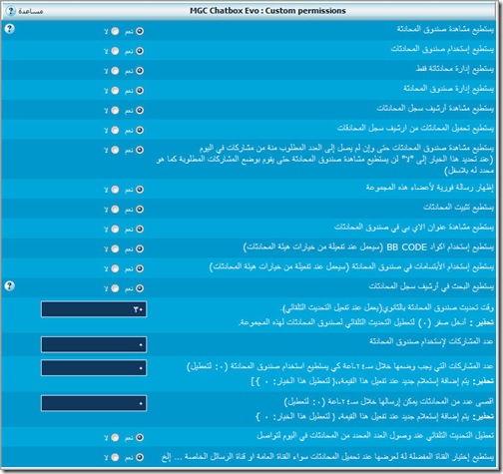Image resolution: width=503 pixels, height=474 pixels.
Task: Select لا for يستطيع مشاهدة ارشيف سجل المحادثات
Action: pyautogui.click(x=115, y=110)
